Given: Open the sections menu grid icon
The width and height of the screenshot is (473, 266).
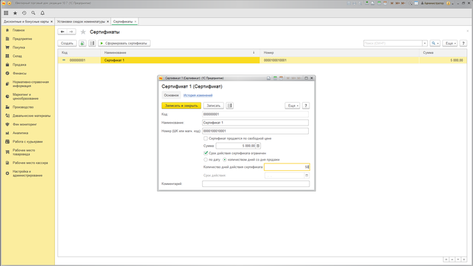Looking at the screenshot, I should click(6, 13).
